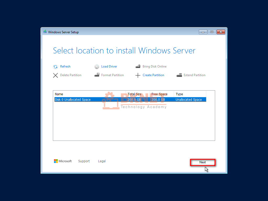Click the Create Partition text label

[x=153, y=75]
